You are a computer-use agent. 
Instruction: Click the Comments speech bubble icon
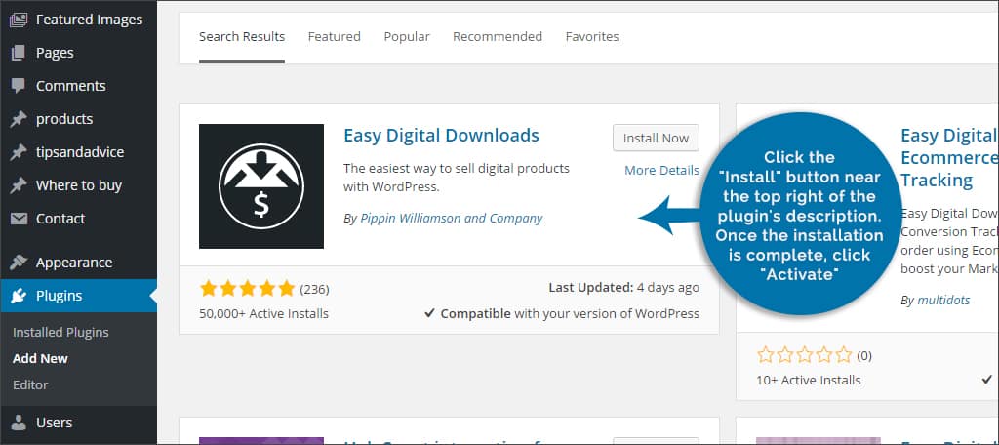click(x=19, y=86)
